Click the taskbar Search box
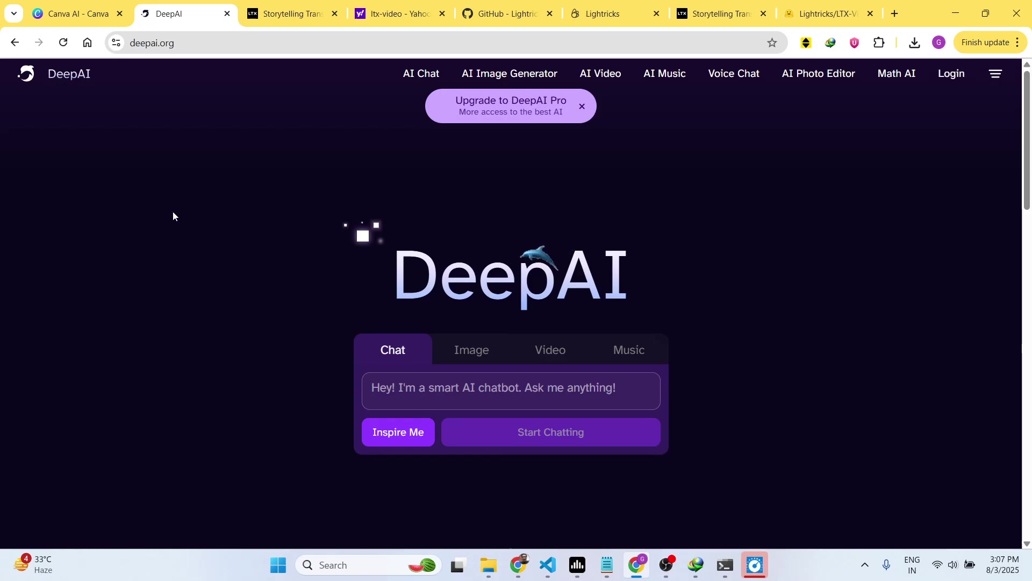The image size is (1032, 581). 368,565
